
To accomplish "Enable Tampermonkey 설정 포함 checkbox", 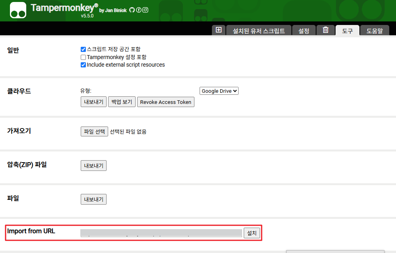I will click(83, 57).
